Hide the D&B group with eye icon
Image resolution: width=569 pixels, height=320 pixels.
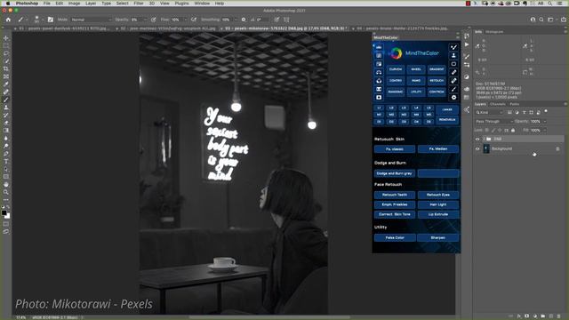tap(477, 139)
